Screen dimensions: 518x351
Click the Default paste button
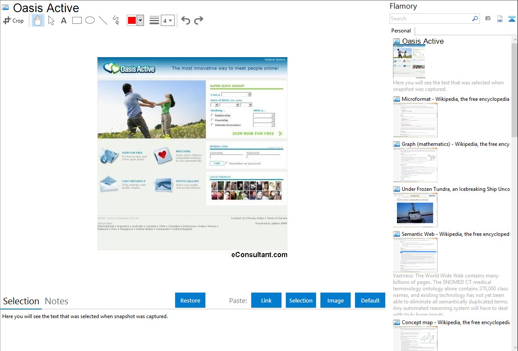pyautogui.click(x=370, y=300)
